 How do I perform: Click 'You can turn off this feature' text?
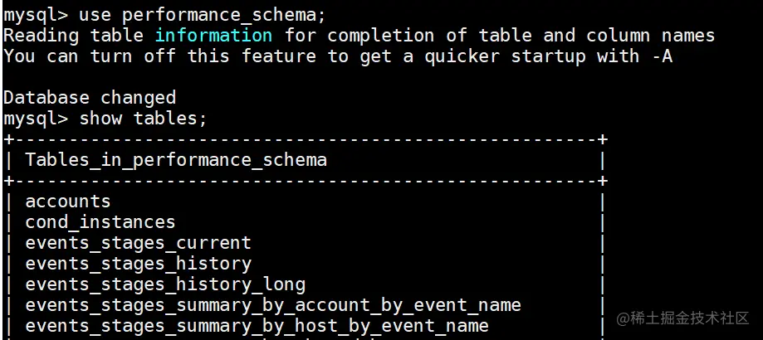[x=159, y=56]
